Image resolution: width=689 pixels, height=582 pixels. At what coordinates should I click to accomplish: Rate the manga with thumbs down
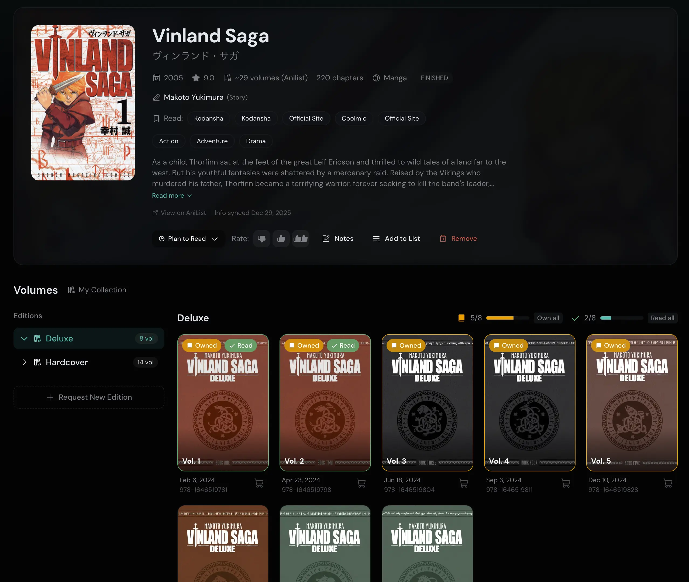click(261, 238)
